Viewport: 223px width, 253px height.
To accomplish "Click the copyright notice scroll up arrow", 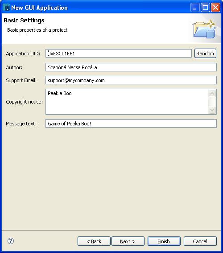I will (212, 93).
